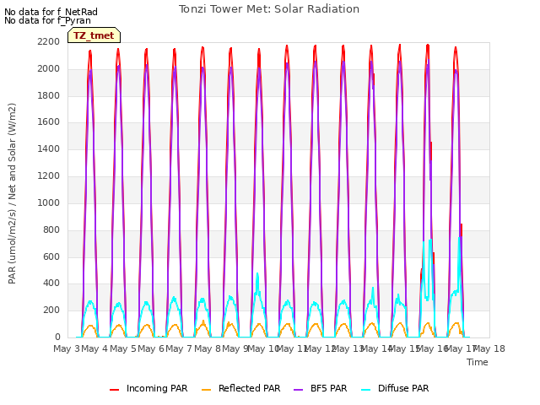Viewport: 540px width, 405px height.
Task: Click the purple BF5 PAR legend swatch
Action: point(298,390)
